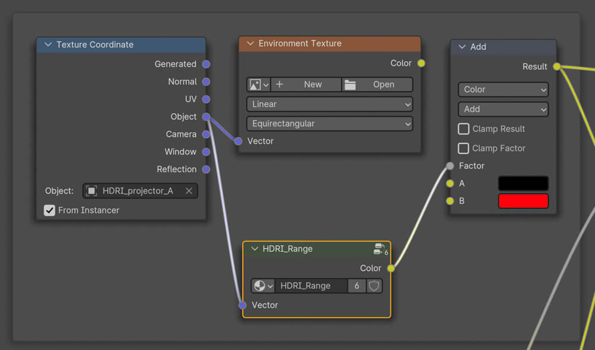Viewport: 595px width, 350px height.
Task: Click the red B color swatch
Action: point(523,201)
